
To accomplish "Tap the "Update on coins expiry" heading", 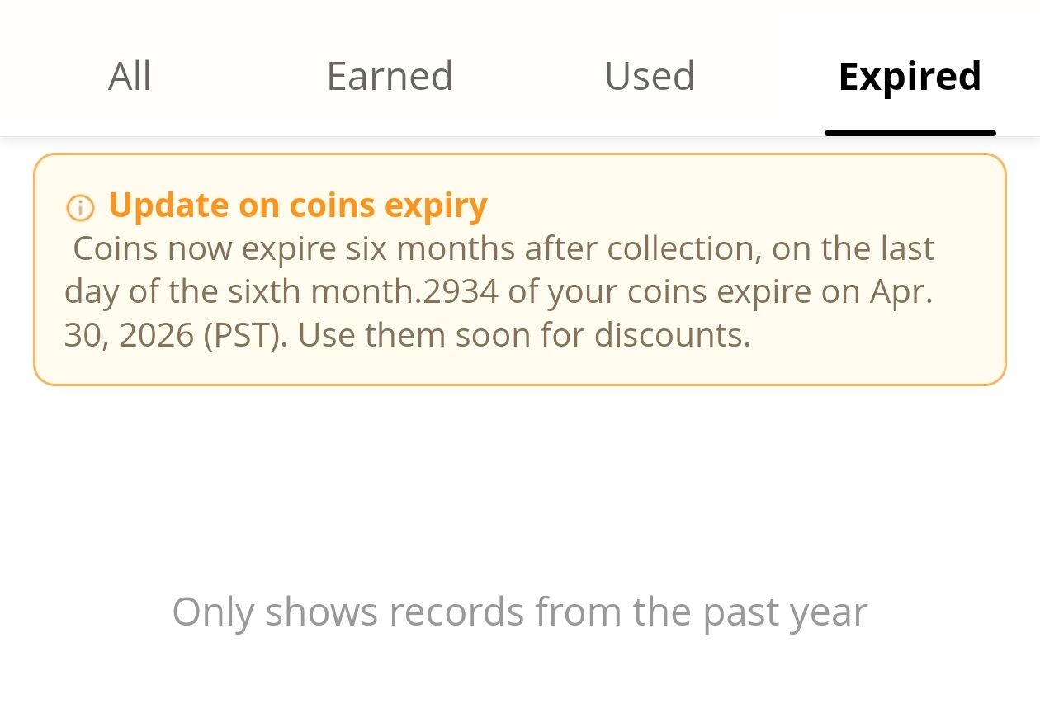I will click(x=298, y=205).
